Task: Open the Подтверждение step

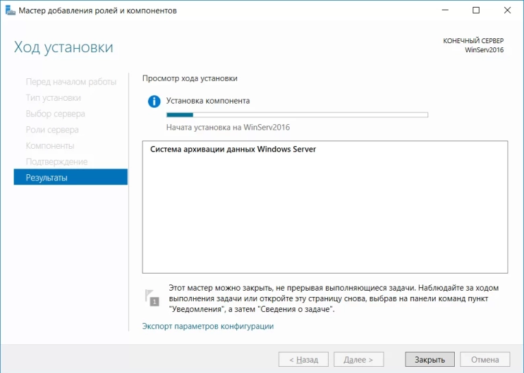Action: tap(57, 162)
